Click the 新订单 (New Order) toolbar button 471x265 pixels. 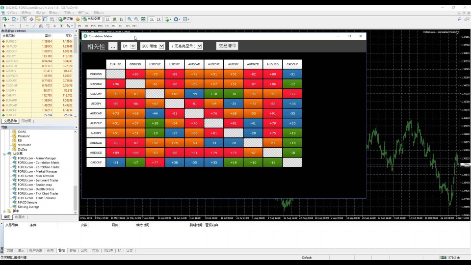pos(66,19)
